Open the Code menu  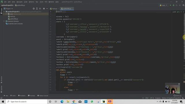(x=26, y=2)
